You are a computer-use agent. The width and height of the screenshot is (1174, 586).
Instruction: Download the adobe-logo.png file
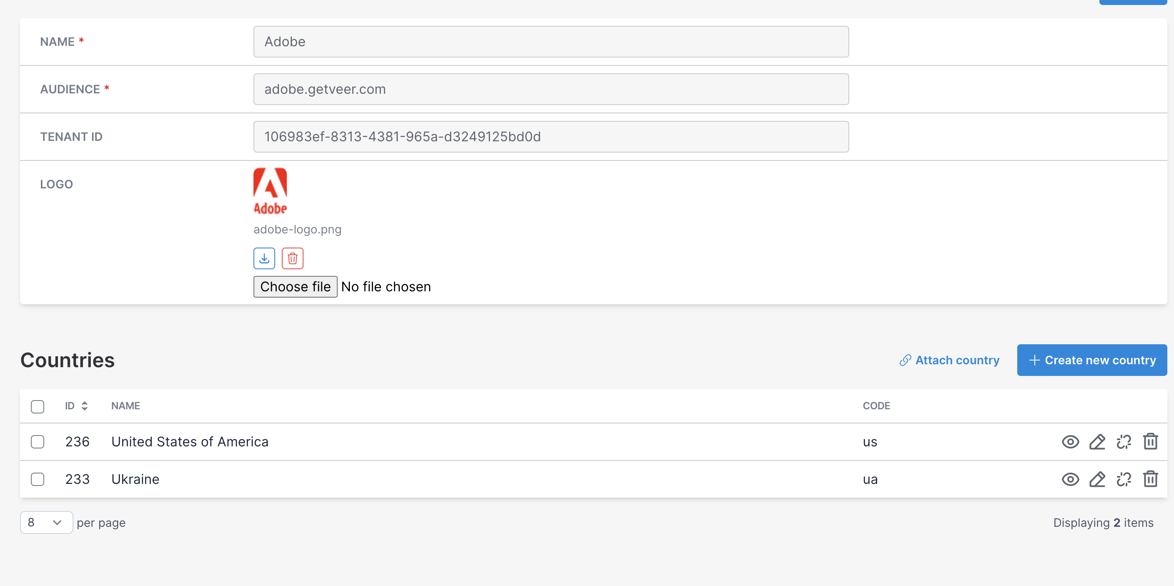coord(264,258)
